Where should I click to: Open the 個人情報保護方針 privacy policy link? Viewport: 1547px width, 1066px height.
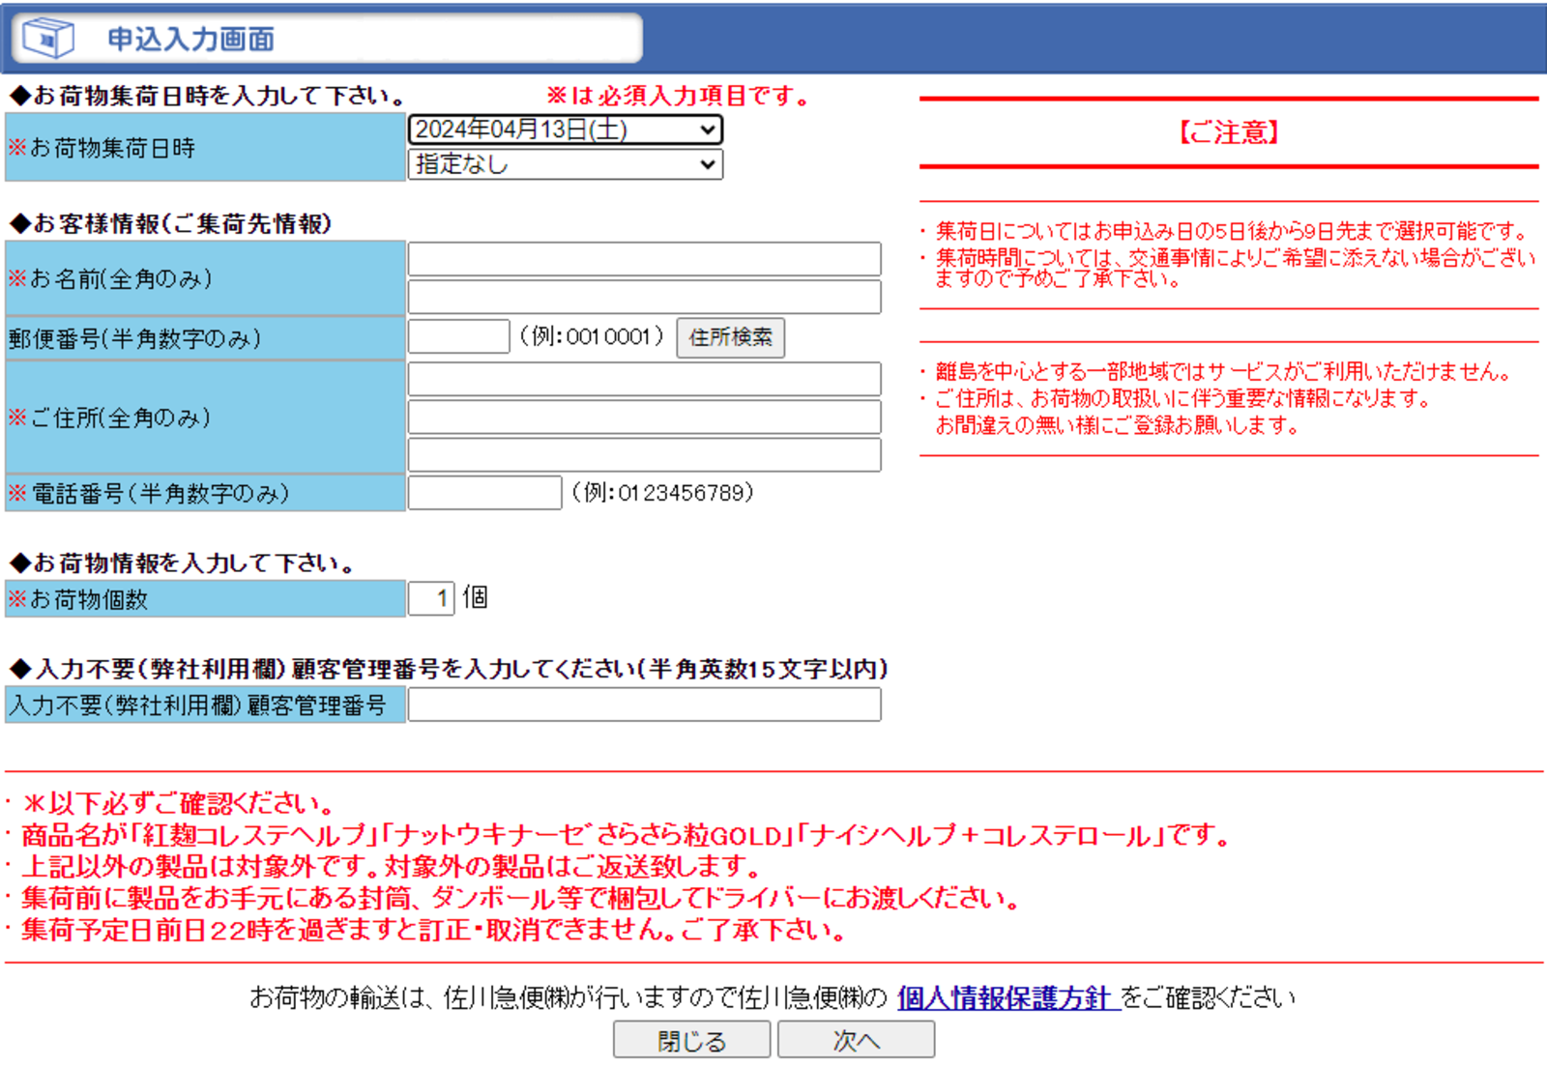(x=1008, y=997)
